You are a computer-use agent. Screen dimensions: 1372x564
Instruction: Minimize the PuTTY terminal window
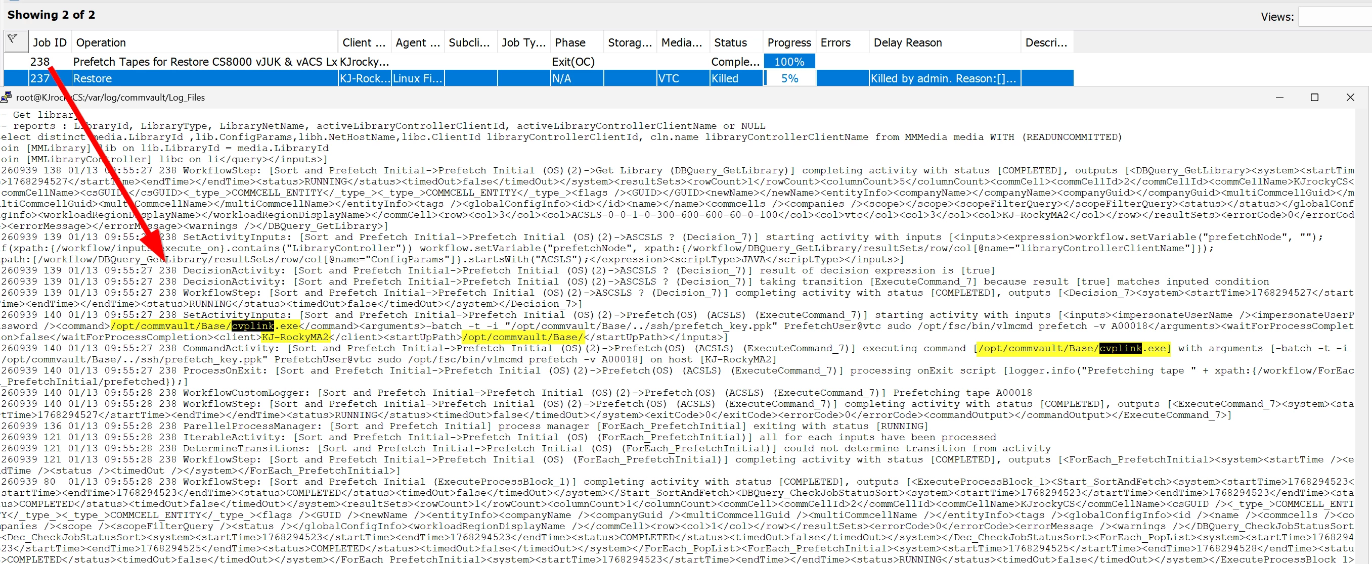click(1279, 98)
